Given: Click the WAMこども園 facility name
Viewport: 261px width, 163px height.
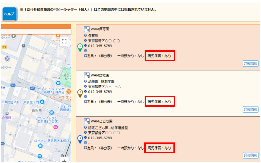Looking at the screenshot, I should (x=102, y=121).
